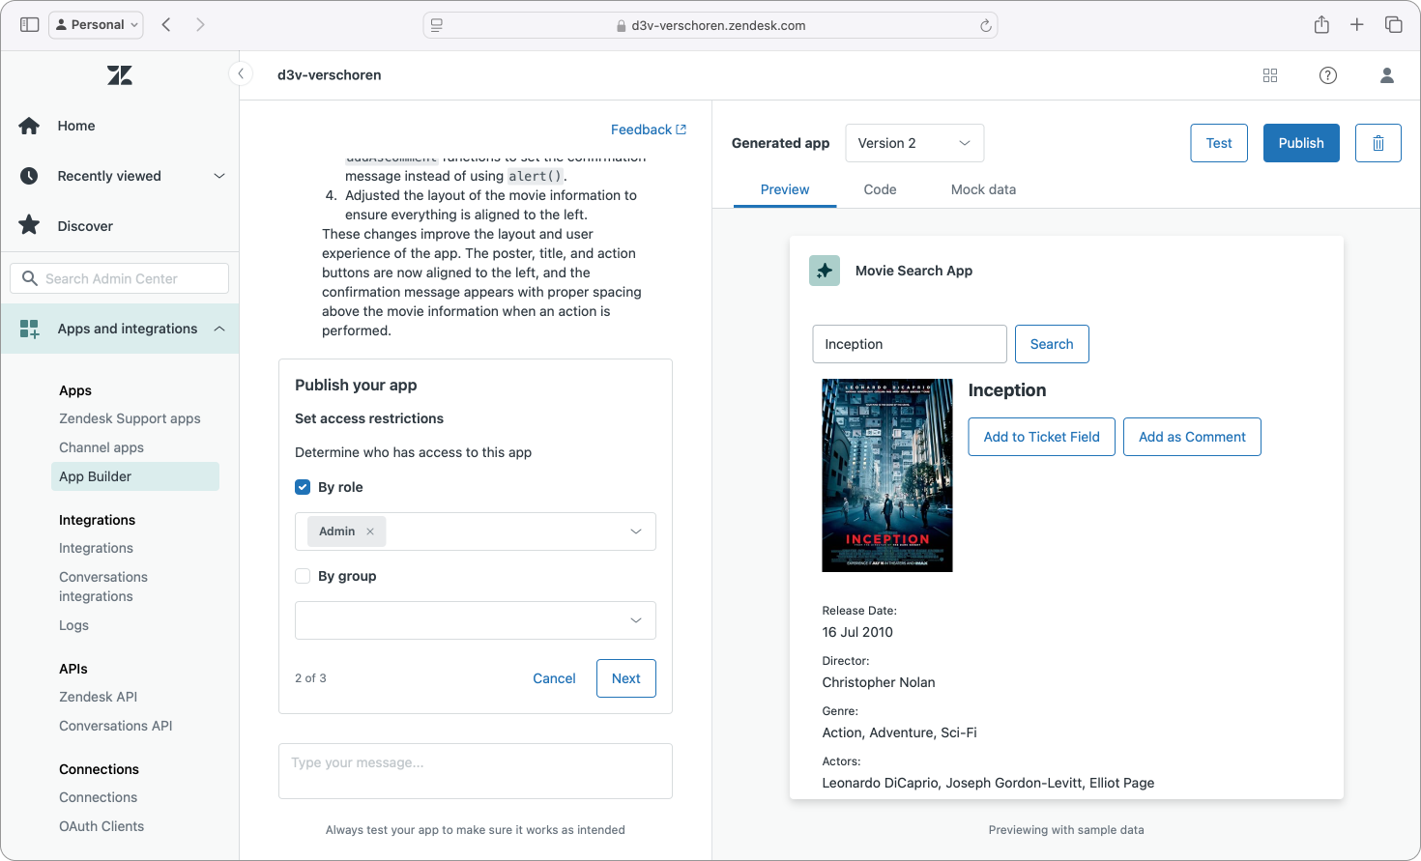Viewport: 1421px width, 861px height.
Task: Collapse the sidebar with the round arrow button
Action: [x=241, y=73]
